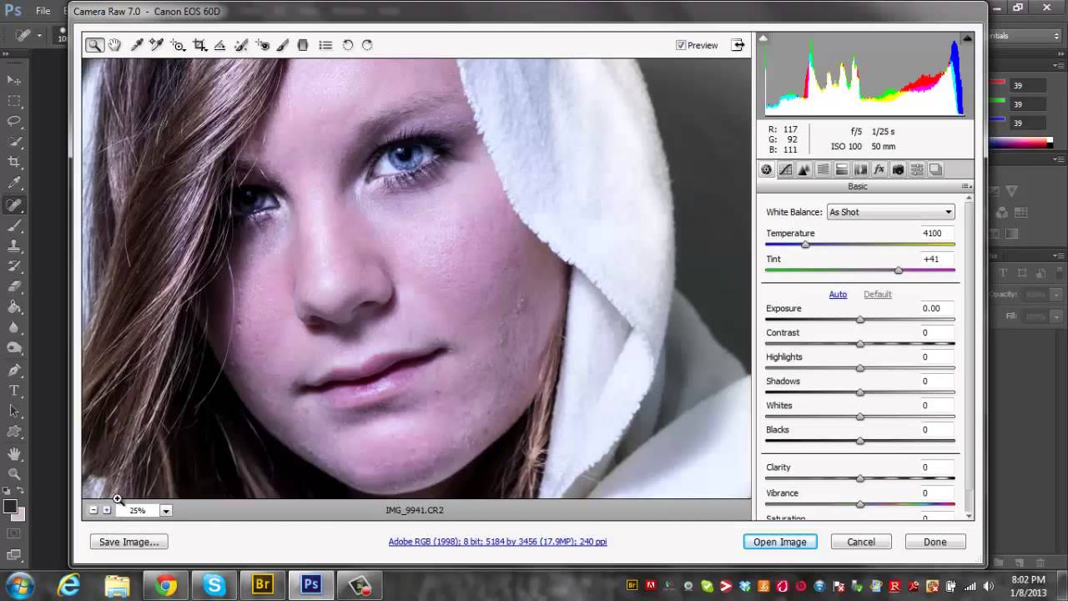This screenshot has height=601, width=1068.
Task: Rotate image 90 degrees counter-clockwise
Action: (x=348, y=45)
